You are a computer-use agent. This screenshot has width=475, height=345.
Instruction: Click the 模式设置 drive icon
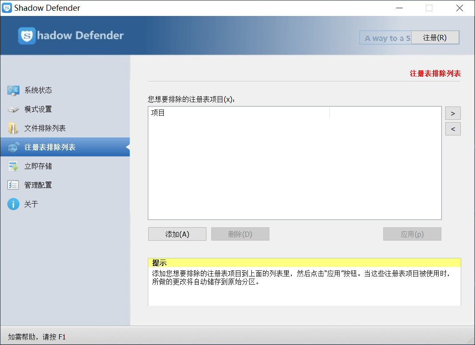coord(13,110)
